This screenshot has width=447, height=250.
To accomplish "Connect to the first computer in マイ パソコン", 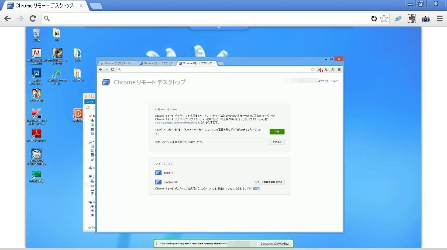I will click(x=165, y=172).
